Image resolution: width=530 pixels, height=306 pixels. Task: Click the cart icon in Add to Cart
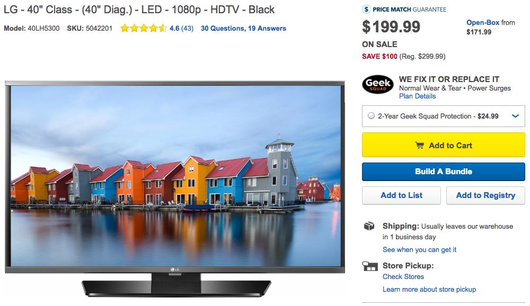[419, 146]
